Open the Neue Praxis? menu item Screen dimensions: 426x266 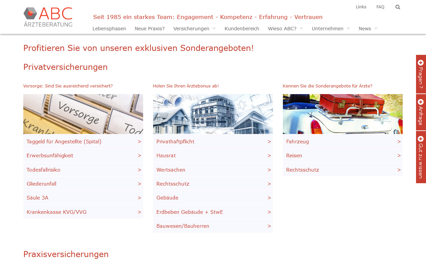(x=150, y=29)
